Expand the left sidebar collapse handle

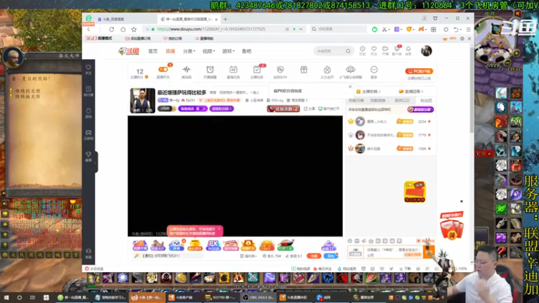tap(96, 162)
